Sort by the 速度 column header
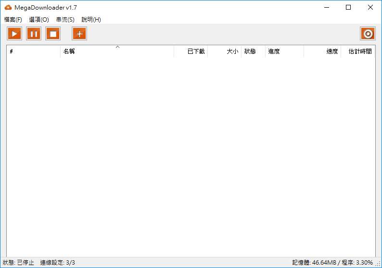Viewport: 382px width, 268px height. click(x=322, y=51)
